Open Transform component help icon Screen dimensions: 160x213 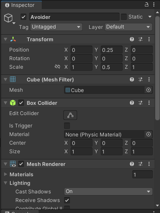132,39
